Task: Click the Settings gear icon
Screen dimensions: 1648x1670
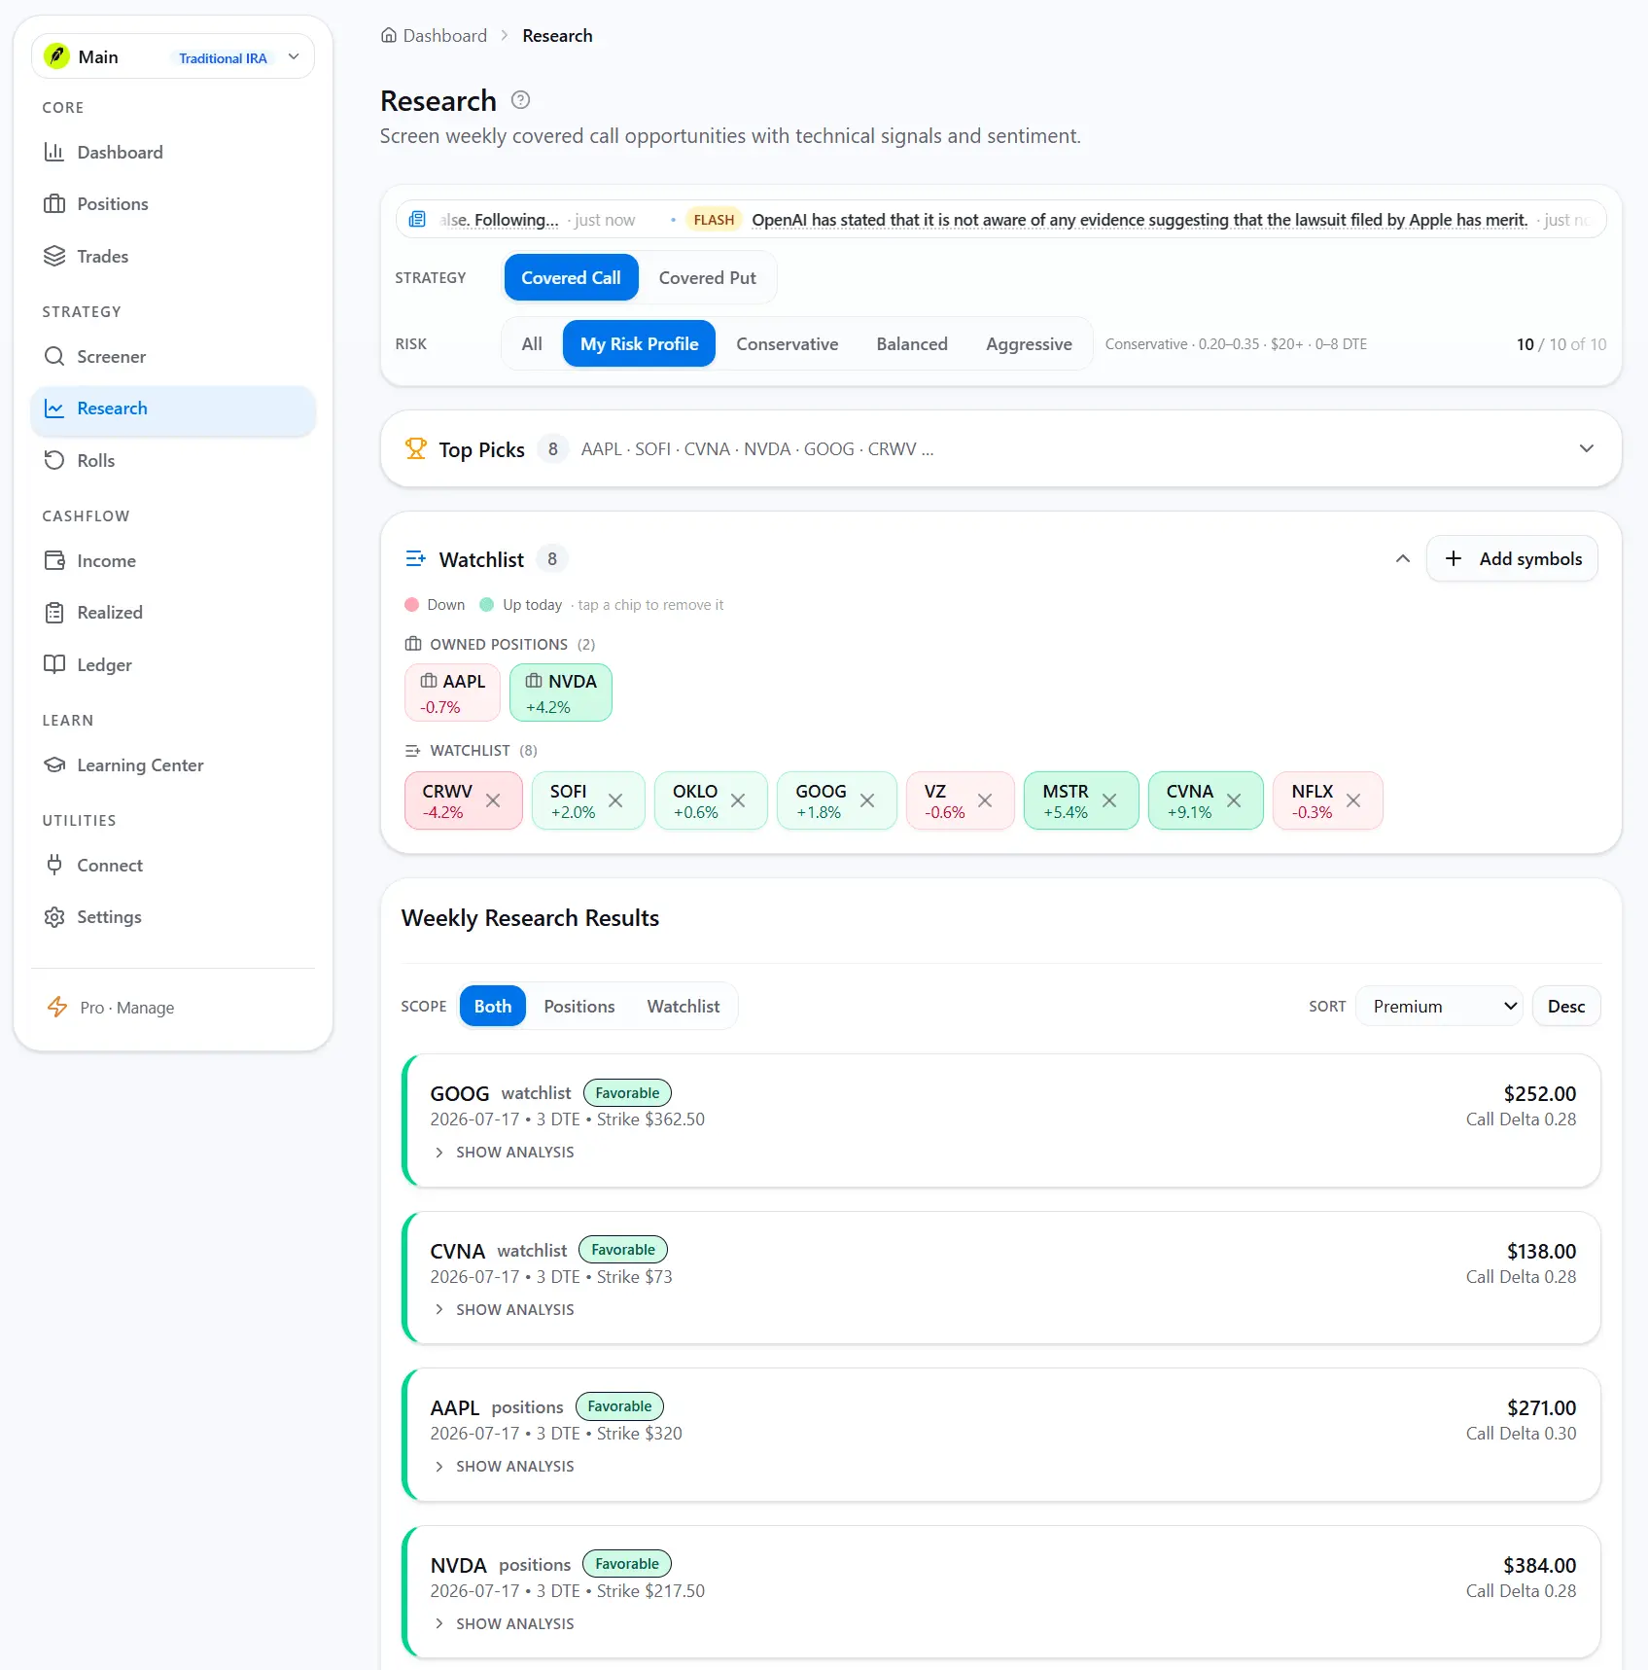Action: coord(54,916)
